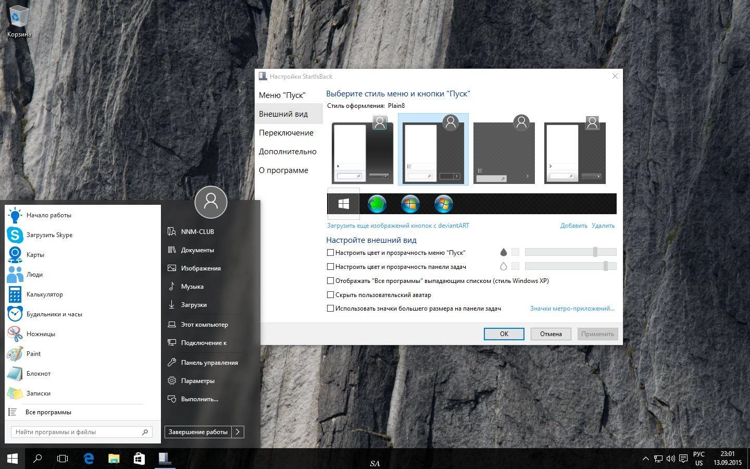Launch Microsoft Edge from the taskbar
750x469 pixels.
[x=89, y=459]
